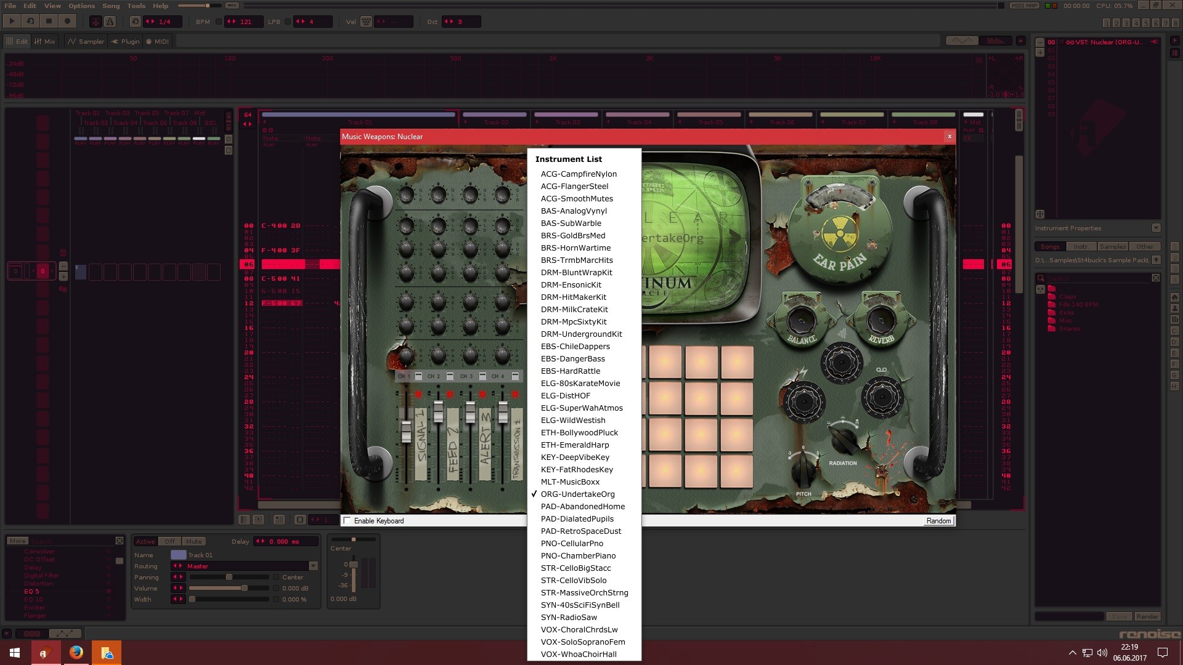The image size is (1183, 665).
Task: Open the notification center icon
Action: (x=1163, y=653)
